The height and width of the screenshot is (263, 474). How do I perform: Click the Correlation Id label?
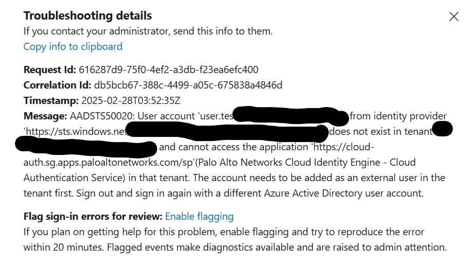[x=57, y=85]
